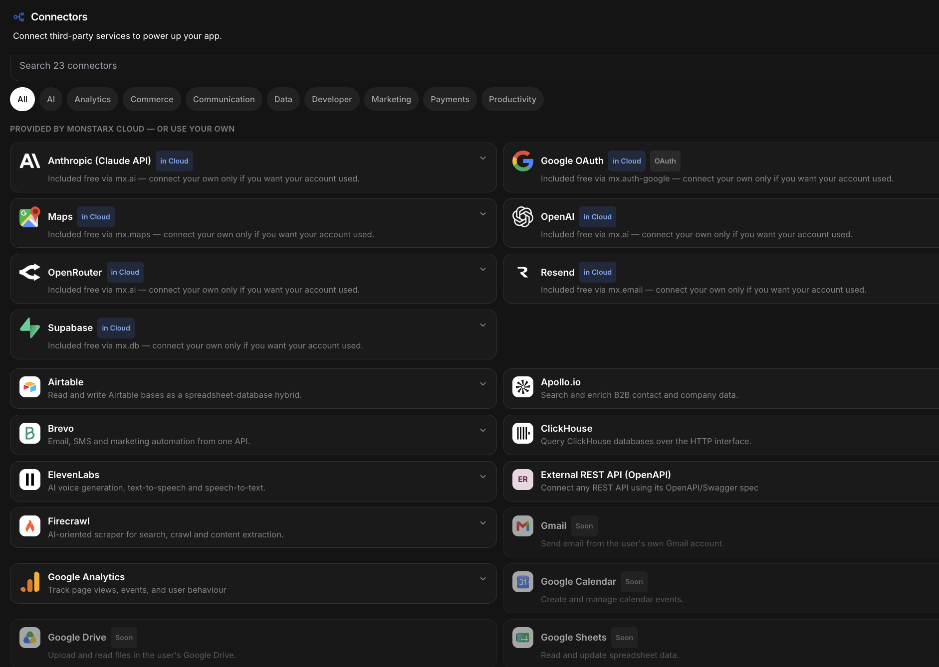Click the in Cloud badge on Maps
The image size is (939, 667).
point(96,217)
